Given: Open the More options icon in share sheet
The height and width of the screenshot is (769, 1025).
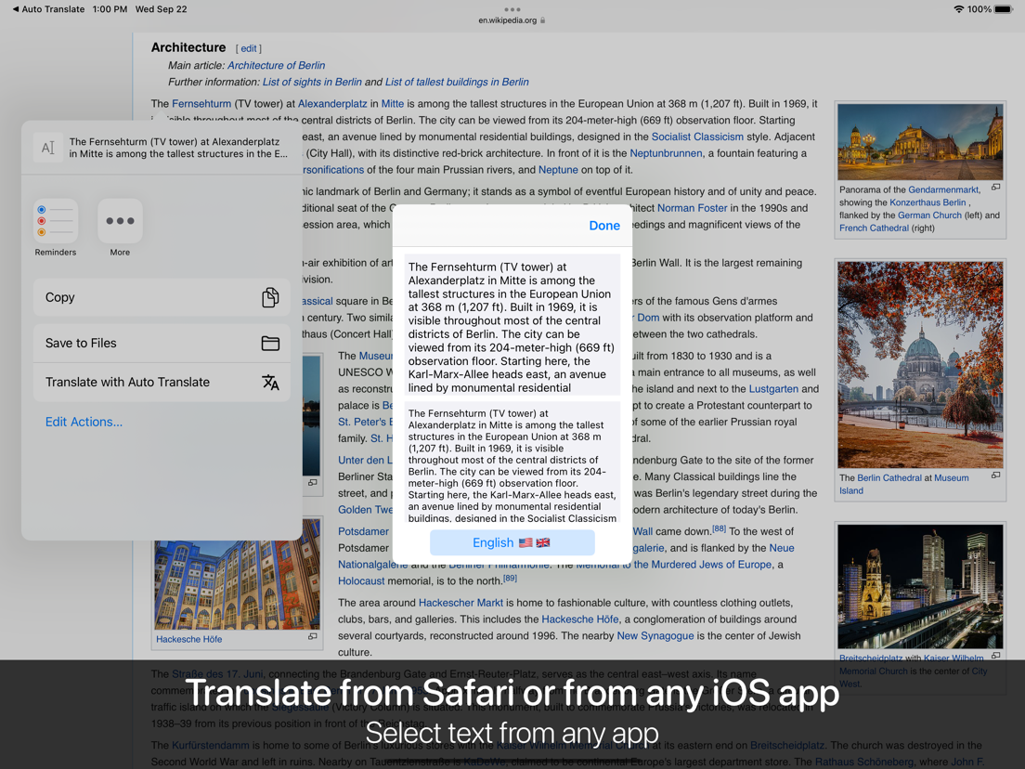Looking at the screenshot, I should [x=120, y=221].
